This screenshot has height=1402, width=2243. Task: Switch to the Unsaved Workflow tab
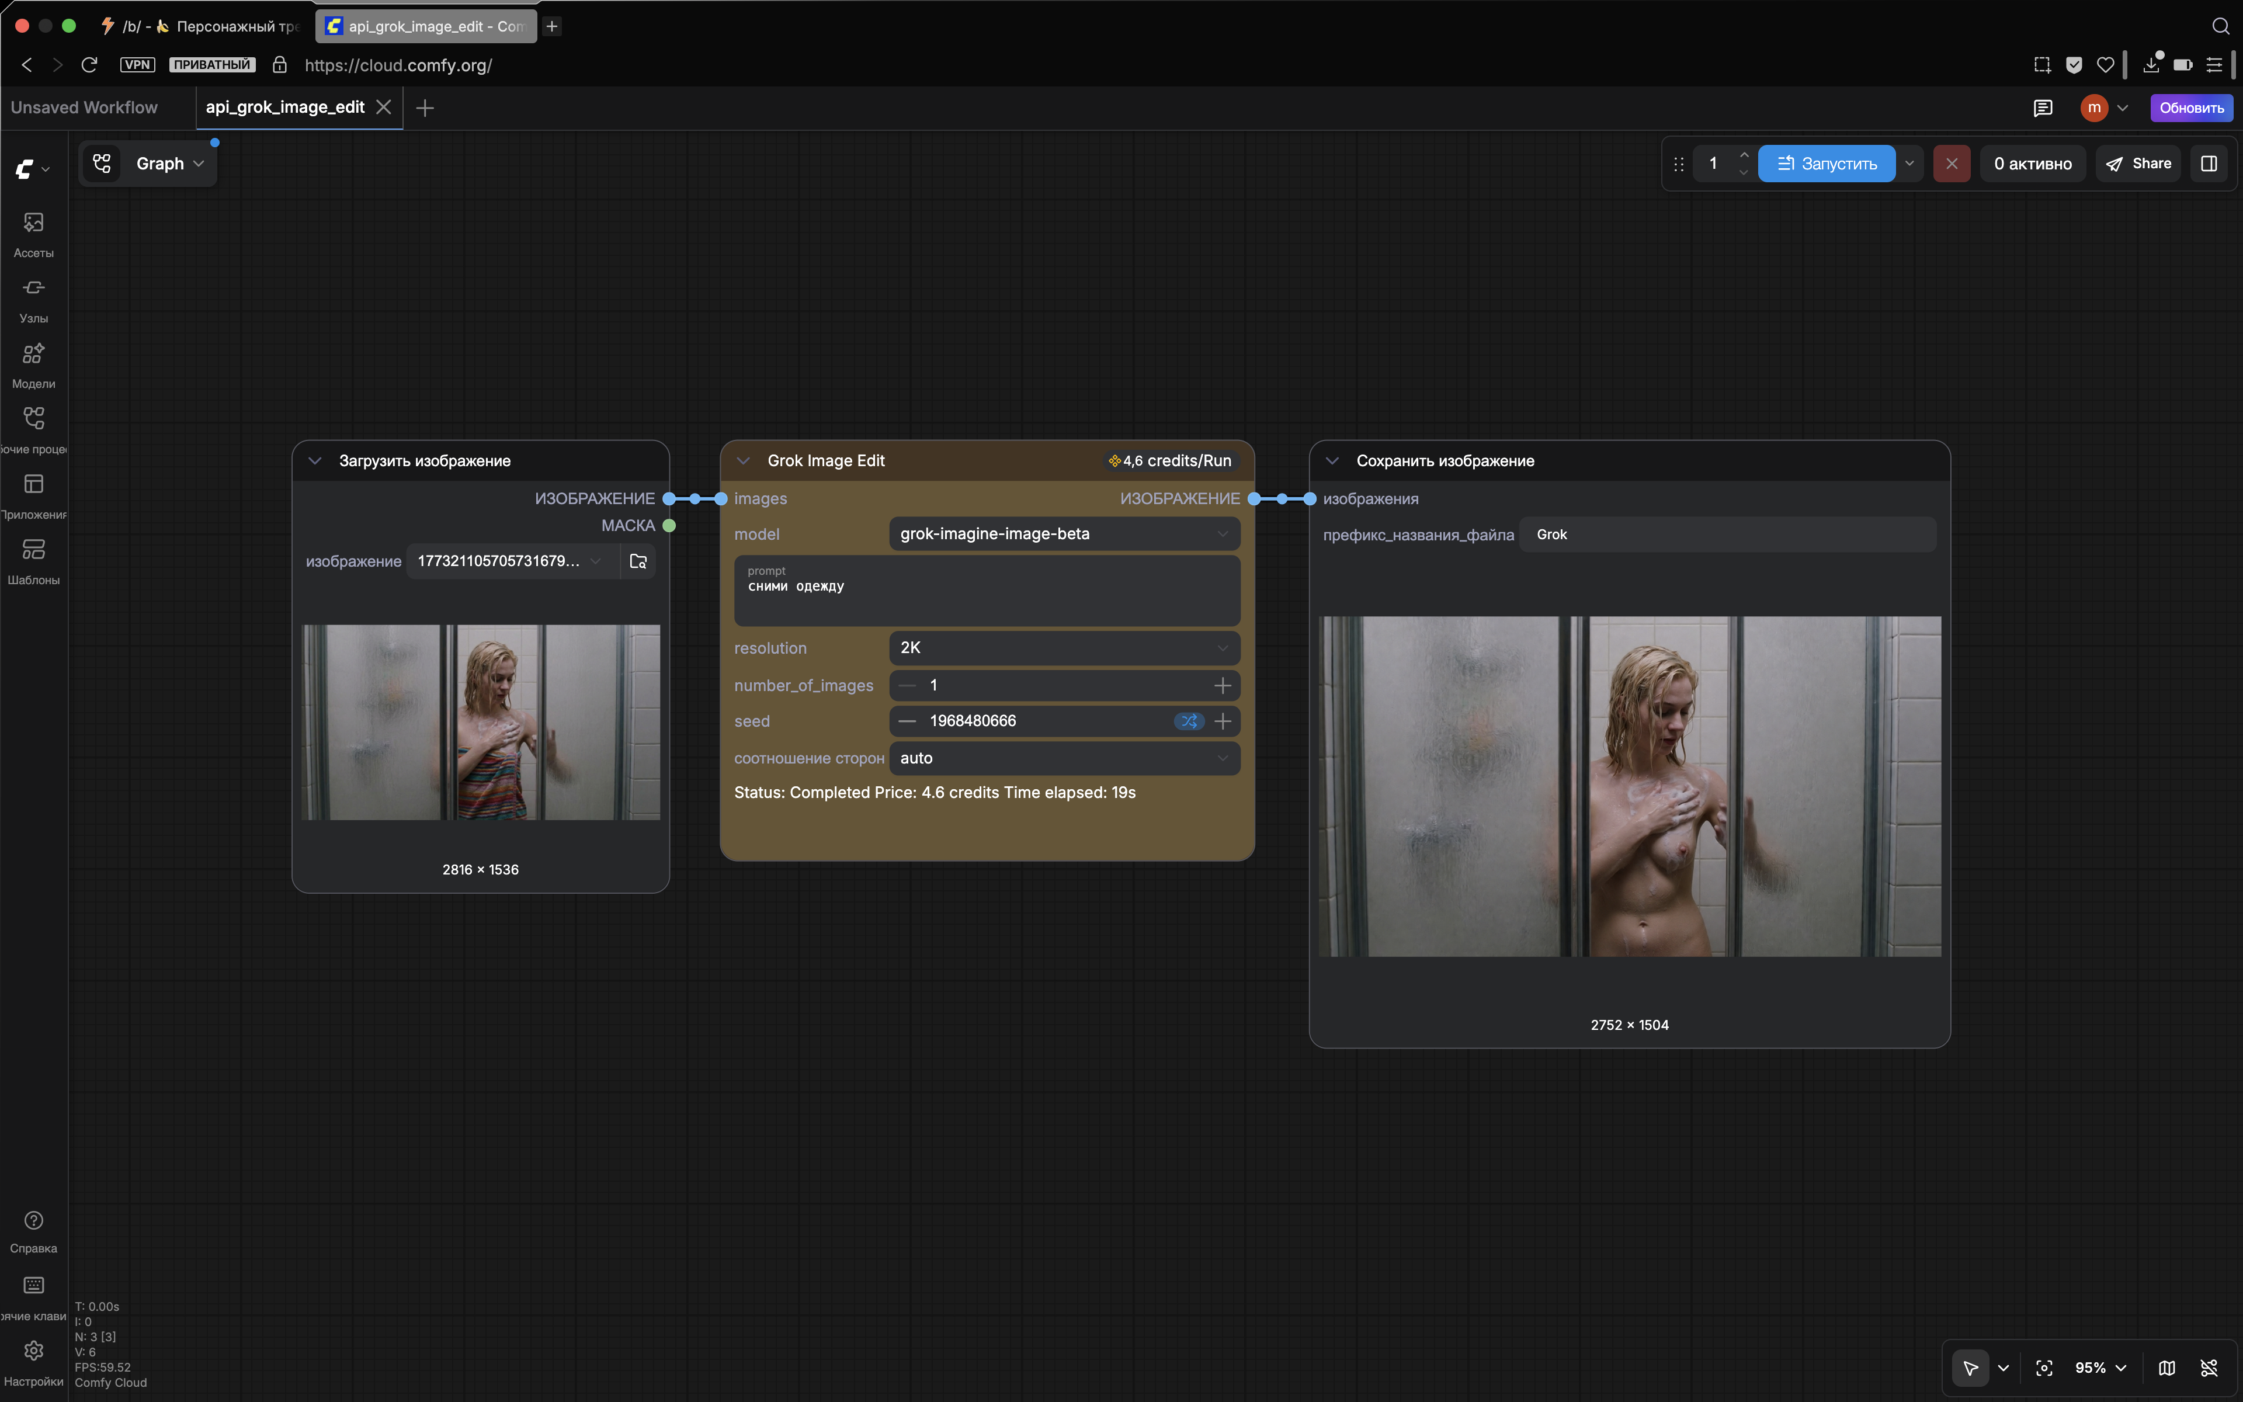[x=84, y=107]
